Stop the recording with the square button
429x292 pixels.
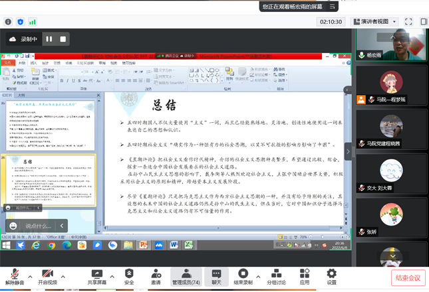(63, 39)
